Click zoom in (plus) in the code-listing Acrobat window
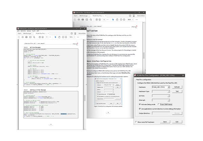This screenshot has height=141, width=203. coord(66,37)
